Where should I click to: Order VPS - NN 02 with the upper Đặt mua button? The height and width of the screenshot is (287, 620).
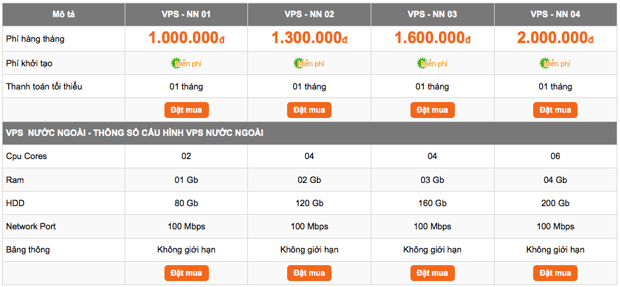click(309, 110)
